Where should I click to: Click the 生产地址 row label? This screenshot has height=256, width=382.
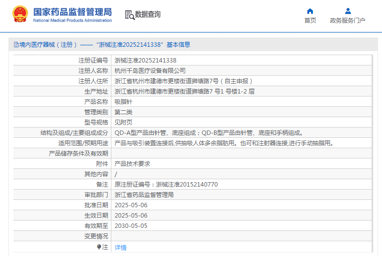pyautogui.click(x=96, y=91)
